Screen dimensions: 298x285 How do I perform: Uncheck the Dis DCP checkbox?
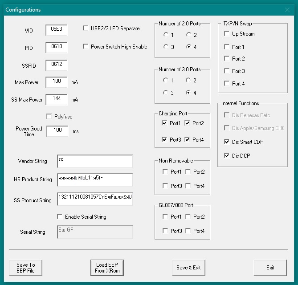(x=227, y=155)
